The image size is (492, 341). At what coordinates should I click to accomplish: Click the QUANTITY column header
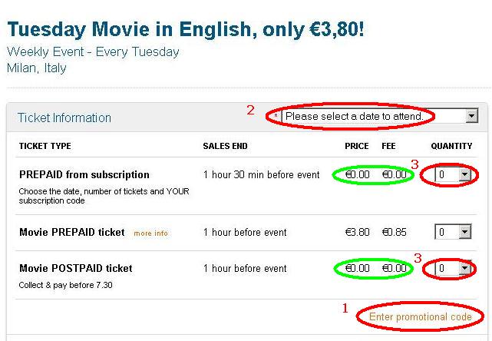pos(451,146)
